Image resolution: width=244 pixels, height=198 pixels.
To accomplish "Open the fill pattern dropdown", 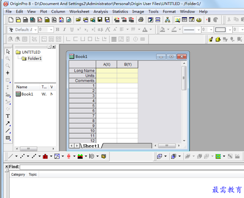I will (230, 30).
